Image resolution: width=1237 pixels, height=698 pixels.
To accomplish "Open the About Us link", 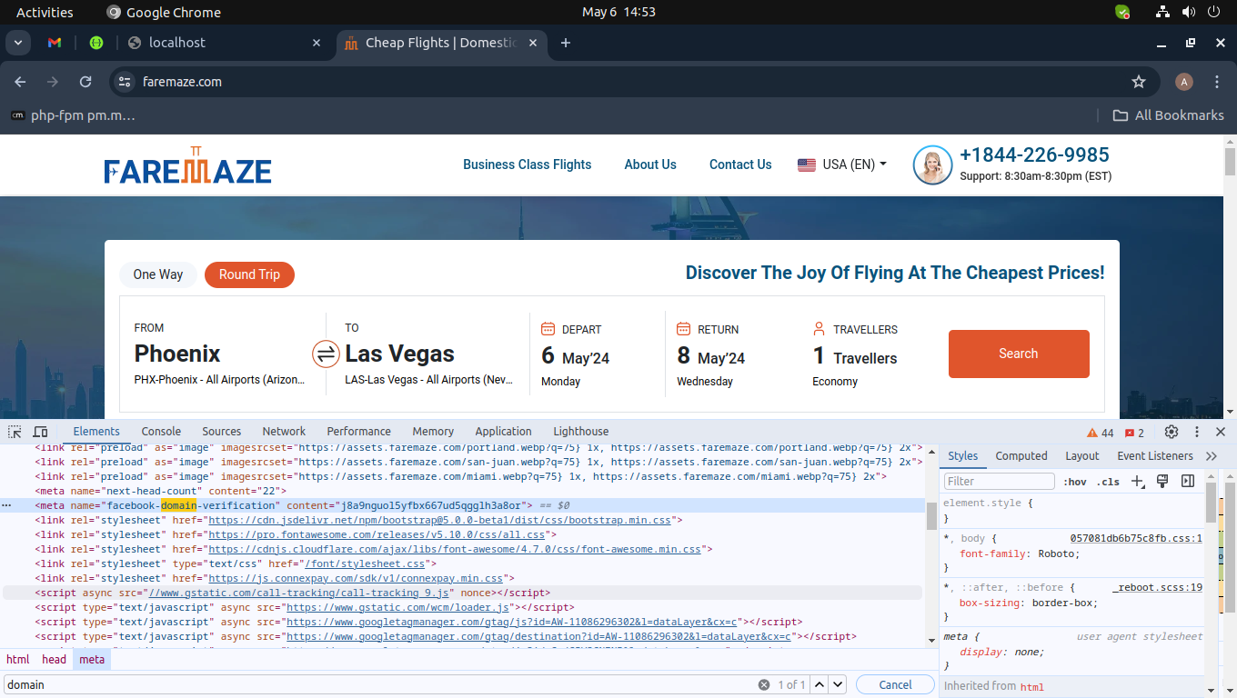I will (x=650, y=165).
